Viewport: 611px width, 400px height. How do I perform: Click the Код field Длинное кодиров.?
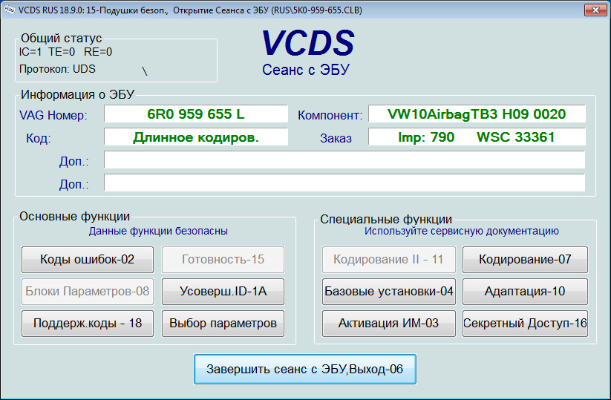click(x=195, y=137)
